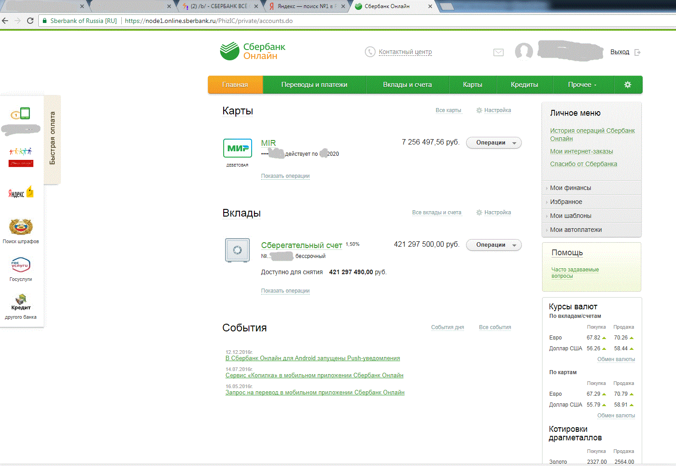Open История операций Сбербанк Онлайн link
The height and width of the screenshot is (466, 676).
click(592, 135)
